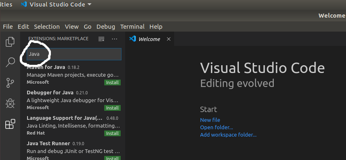The width and height of the screenshot is (346, 160).
Task: Install the Debugger for Java extension
Action: [112, 108]
